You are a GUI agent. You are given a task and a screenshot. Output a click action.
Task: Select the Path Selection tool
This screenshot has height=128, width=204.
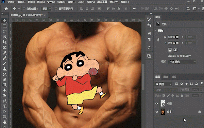[x=4, y=111]
